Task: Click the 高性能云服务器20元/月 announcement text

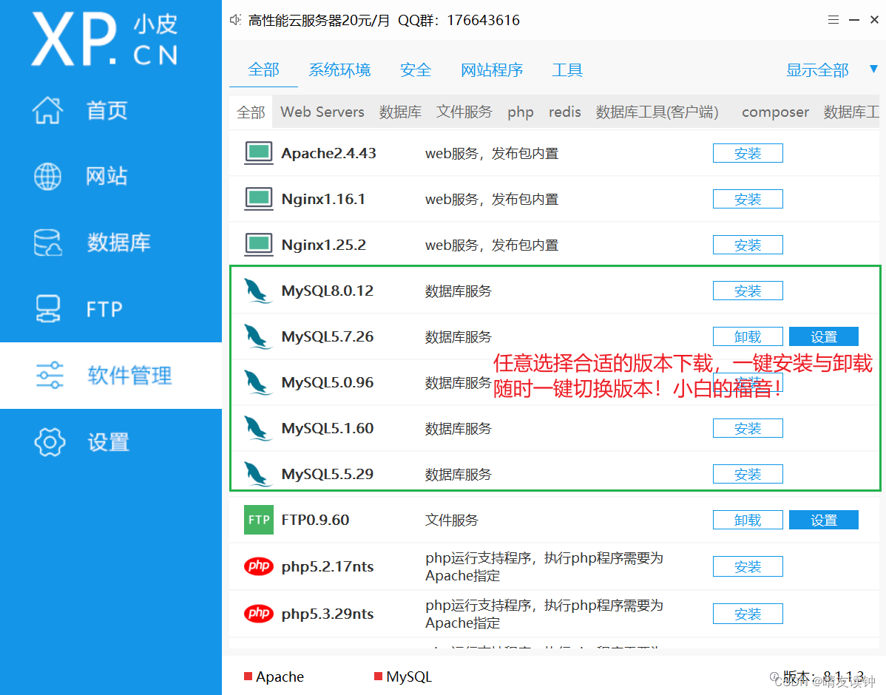Action: point(319,21)
